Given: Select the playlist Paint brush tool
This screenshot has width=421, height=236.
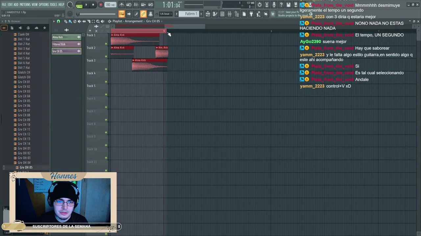Looking at the screenshot, I should click(70, 21).
